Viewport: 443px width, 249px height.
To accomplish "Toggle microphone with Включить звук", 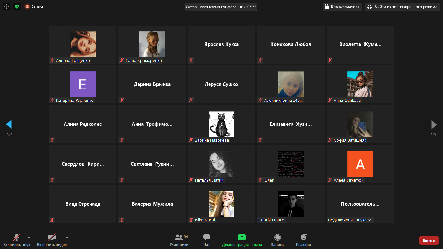I will [17, 240].
